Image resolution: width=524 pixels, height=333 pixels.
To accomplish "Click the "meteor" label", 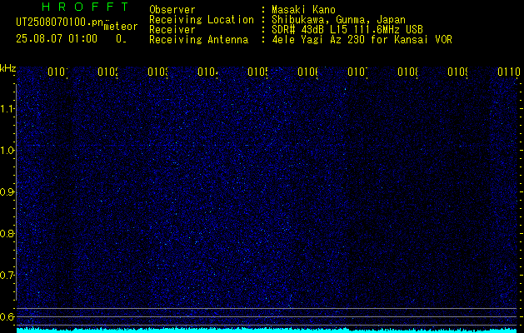I will pyautogui.click(x=121, y=27).
